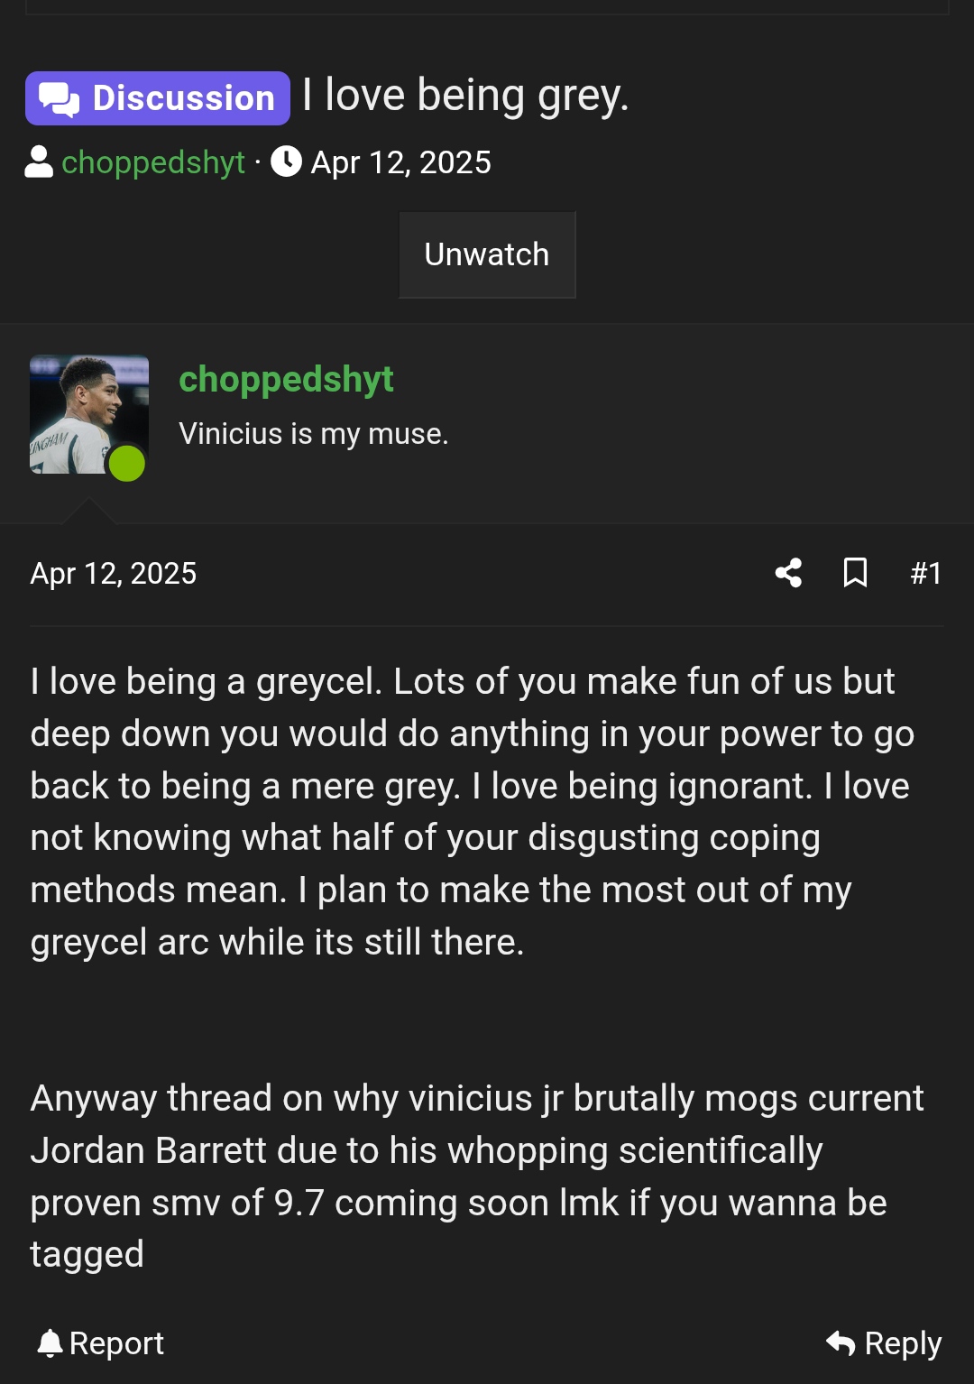Screen dimensions: 974x1384
Task: Click the chat bubbles icon in Discussion tag
Action: (60, 99)
